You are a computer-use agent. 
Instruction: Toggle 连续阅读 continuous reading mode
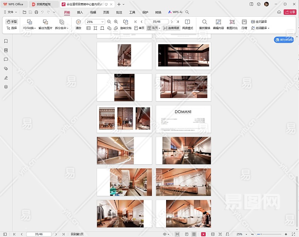pos(171,28)
